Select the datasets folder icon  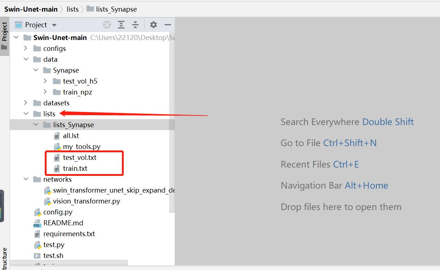point(37,103)
